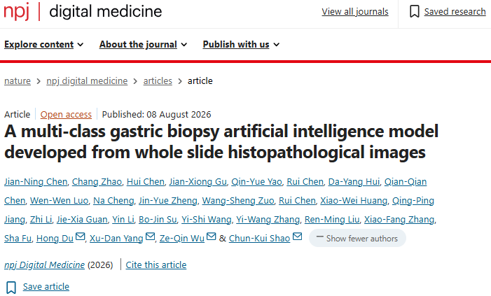Expand the Explore content menu
Viewport: 491px width, 296px height.
coord(44,44)
